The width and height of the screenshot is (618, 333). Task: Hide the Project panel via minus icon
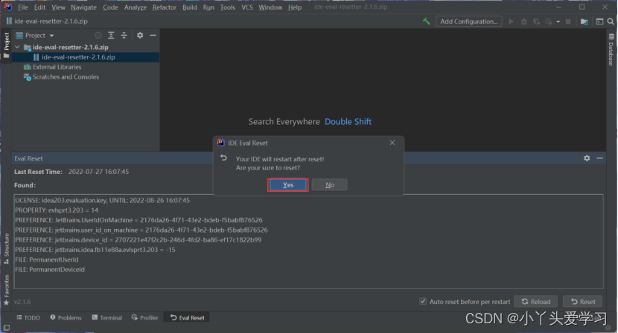[x=153, y=36]
